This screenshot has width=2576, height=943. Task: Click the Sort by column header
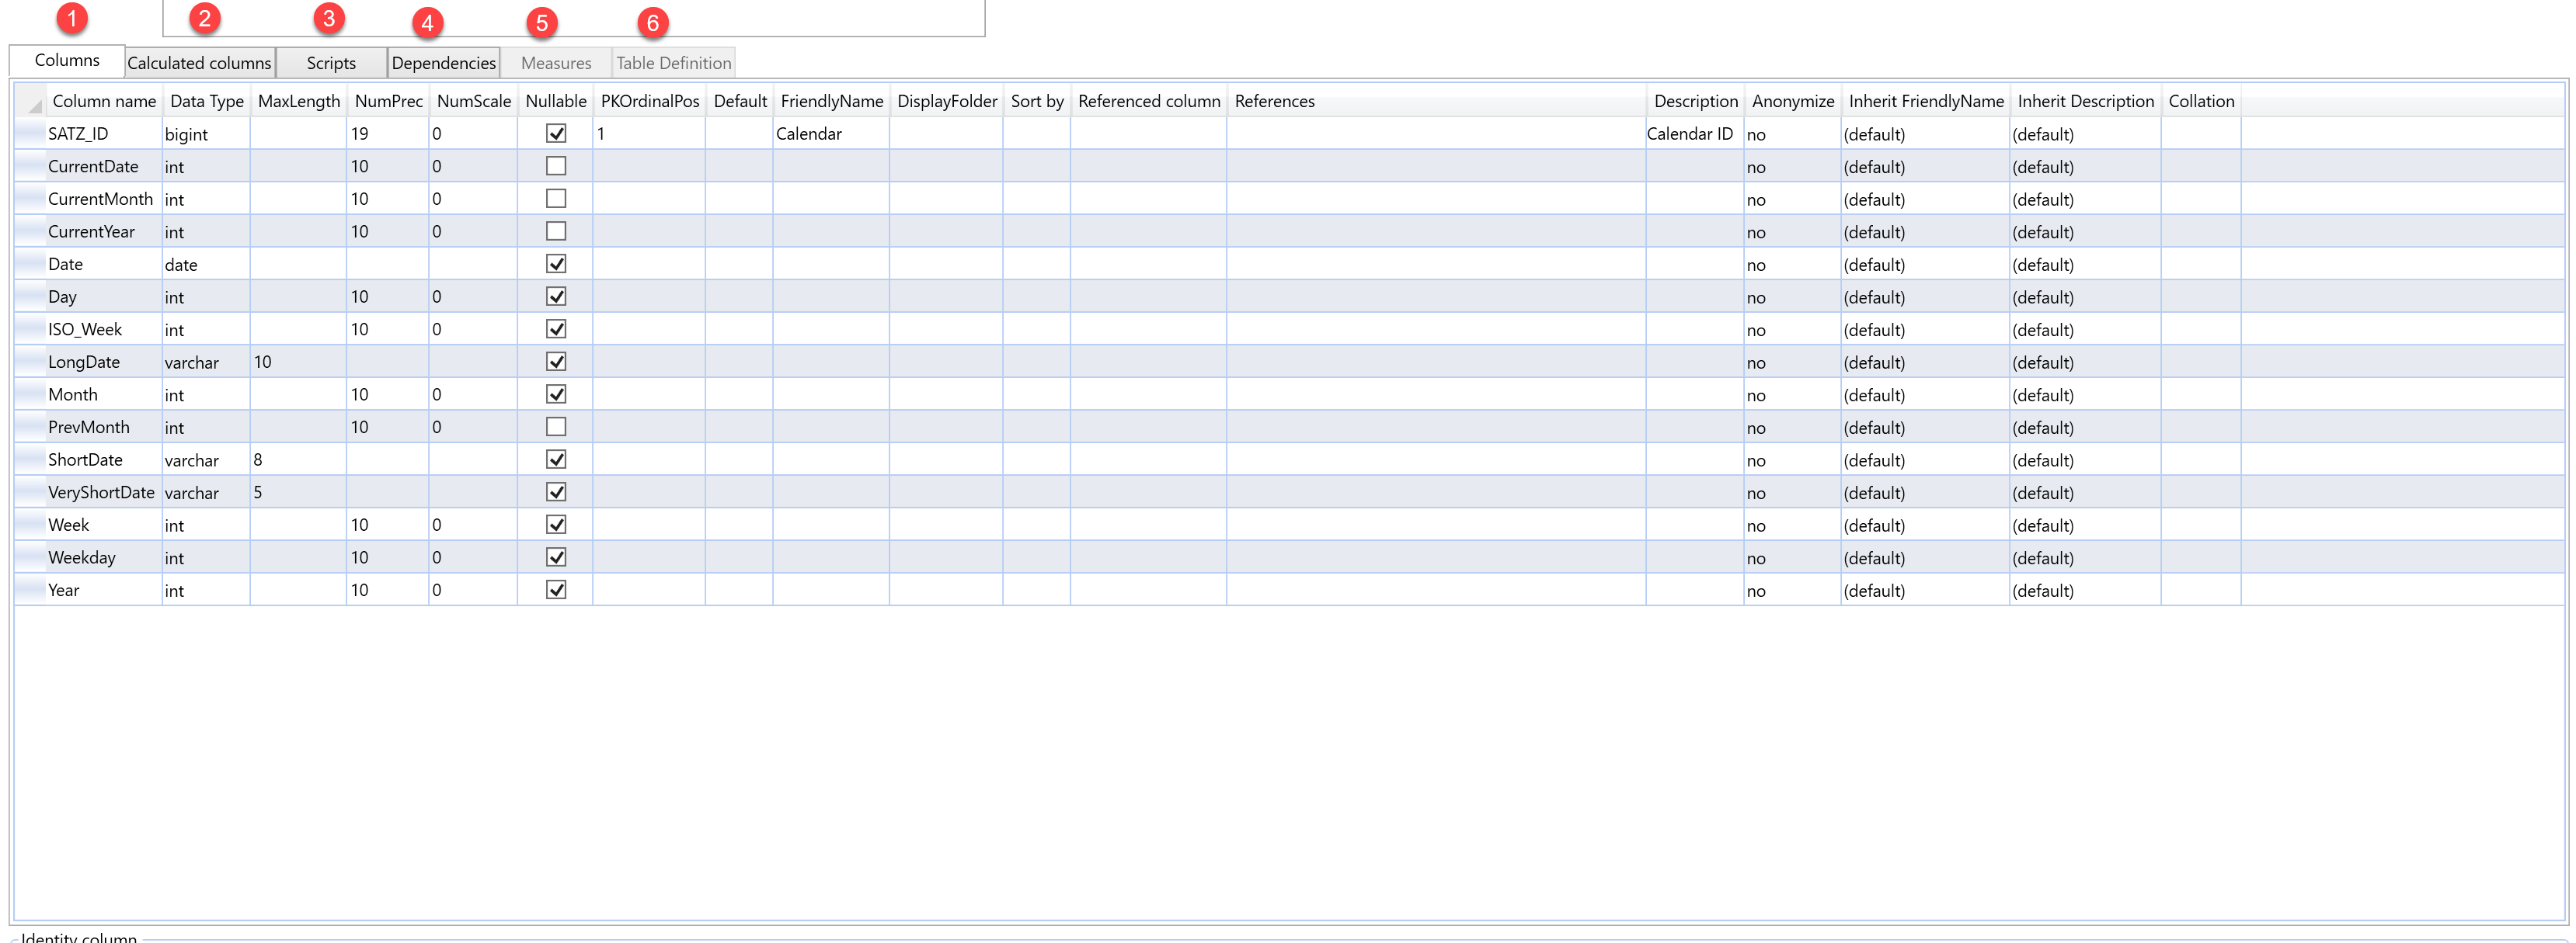click(1036, 101)
